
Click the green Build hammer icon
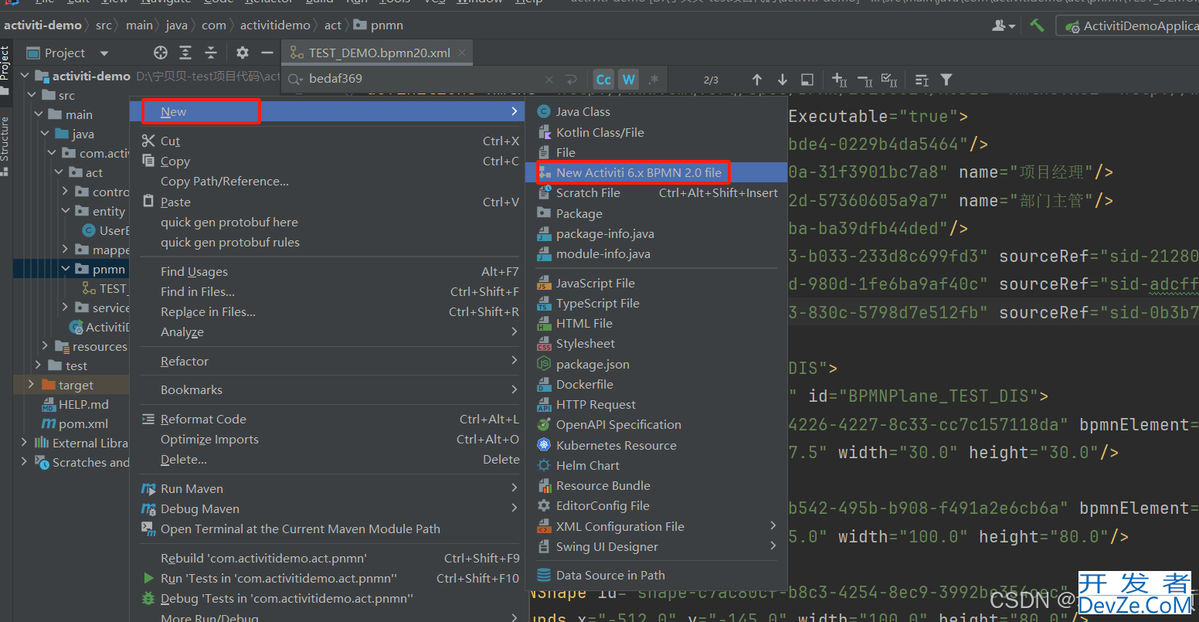coord(1037,25)
